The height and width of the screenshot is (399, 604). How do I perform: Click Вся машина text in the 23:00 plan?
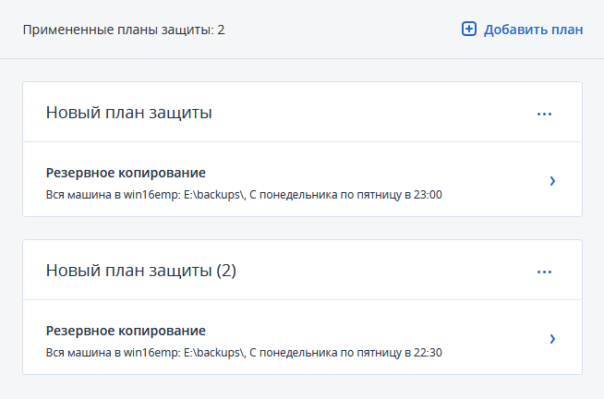(x=75, y=195)
